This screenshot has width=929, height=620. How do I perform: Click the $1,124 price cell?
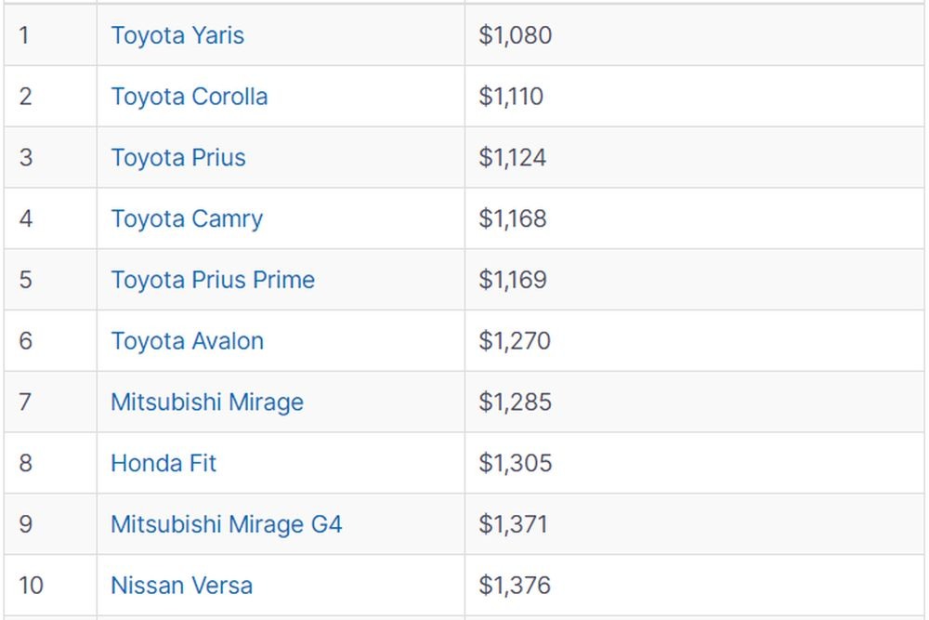click(x=694, y=157)
